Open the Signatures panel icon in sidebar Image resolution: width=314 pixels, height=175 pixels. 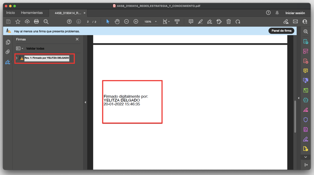8,62
